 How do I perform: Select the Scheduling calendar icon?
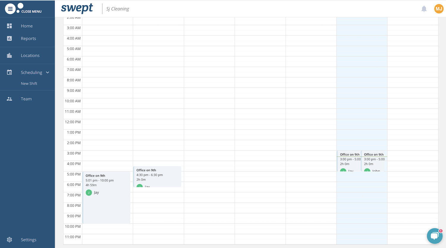tap(9, 72)
